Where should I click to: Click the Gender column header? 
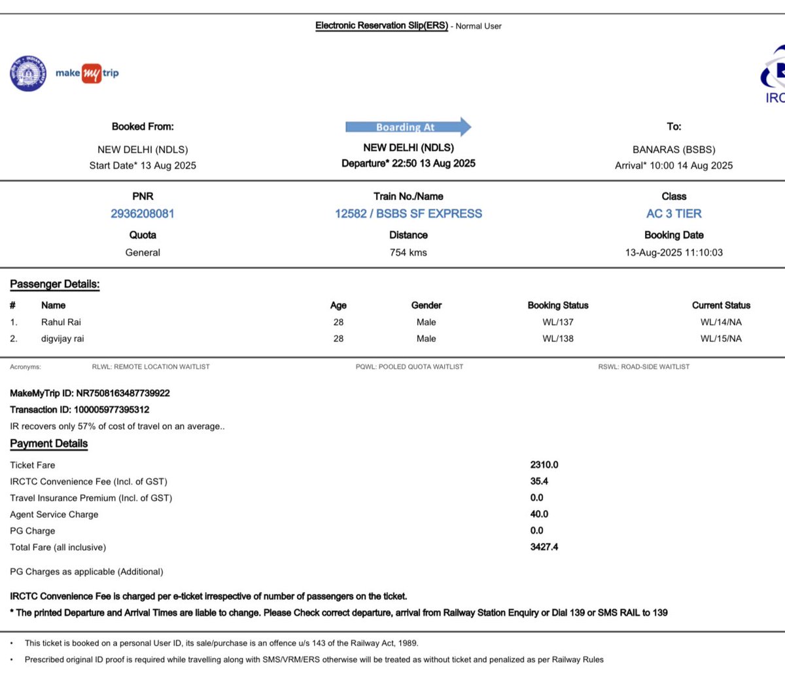427,305
